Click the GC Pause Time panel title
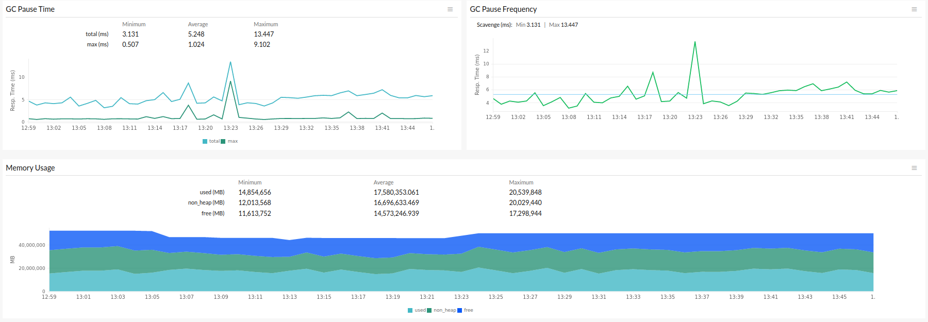 coord(30,9)
